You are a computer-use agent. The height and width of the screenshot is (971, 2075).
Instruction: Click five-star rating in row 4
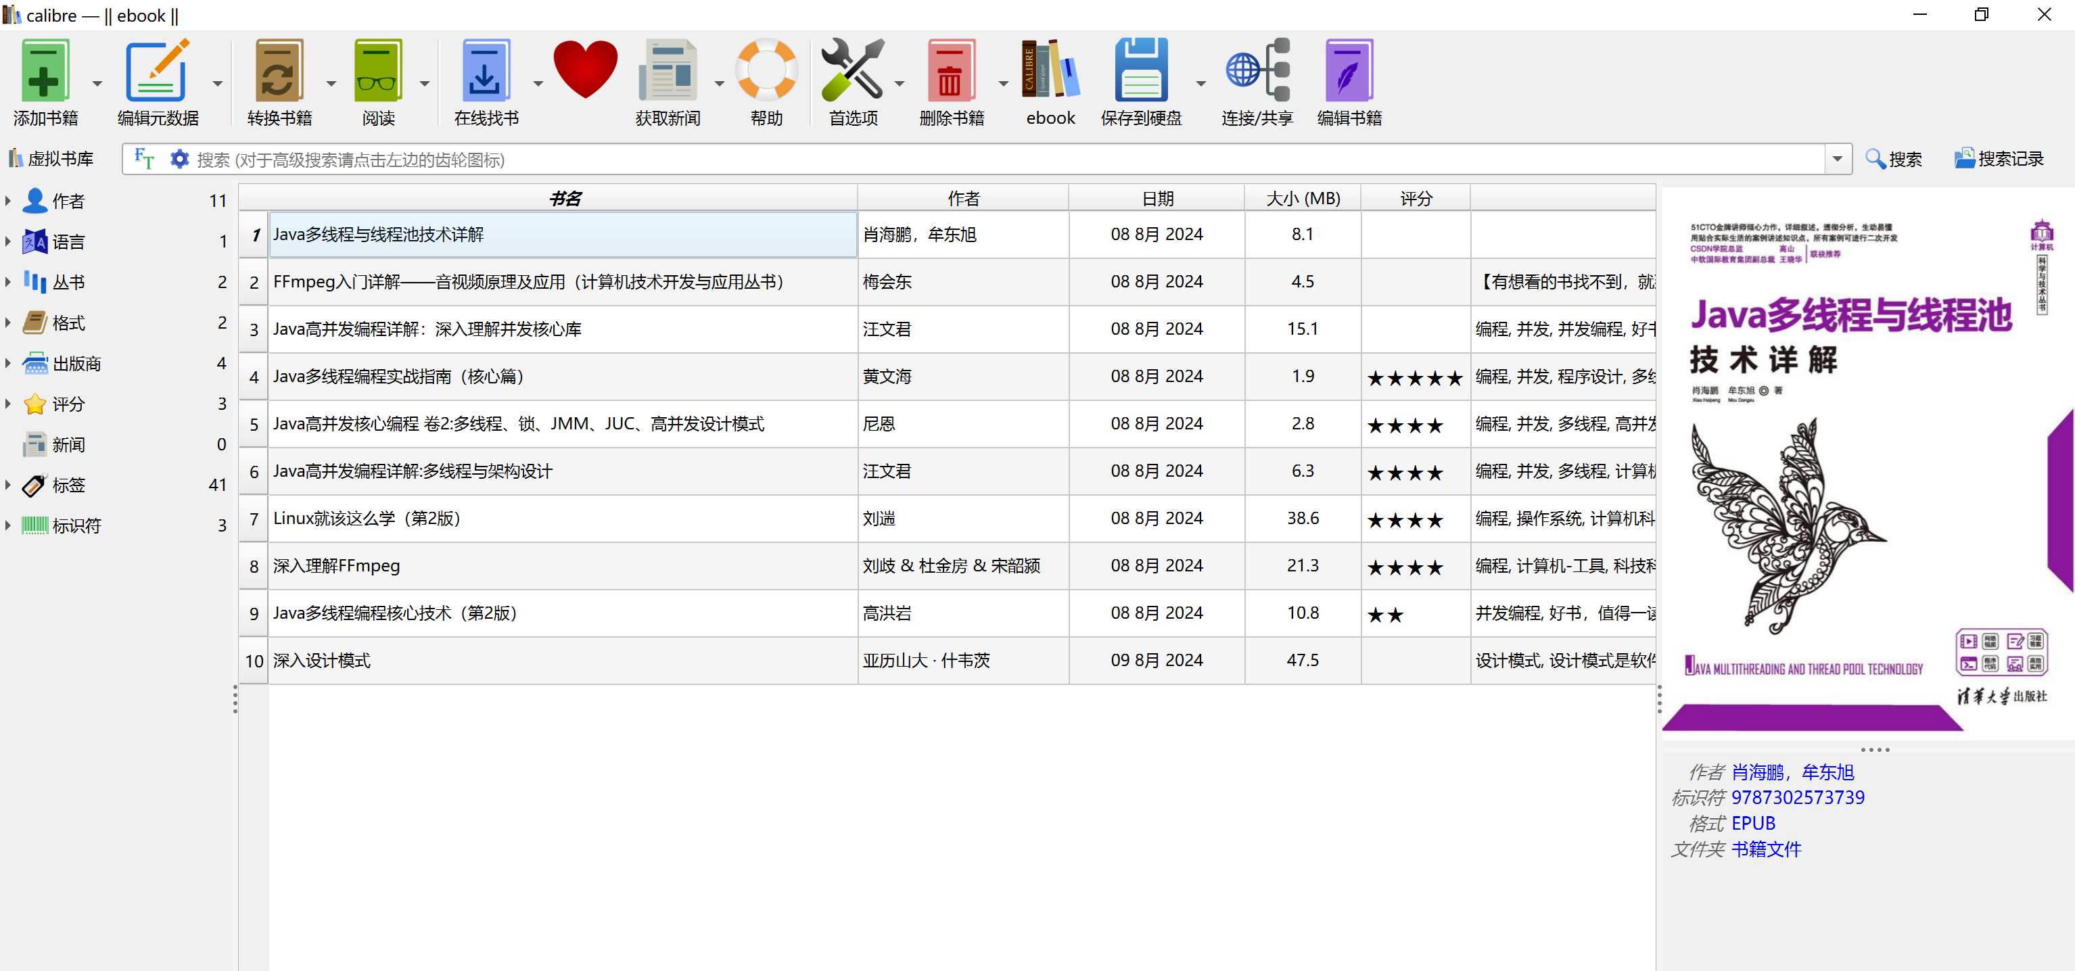pos(1414,377)
